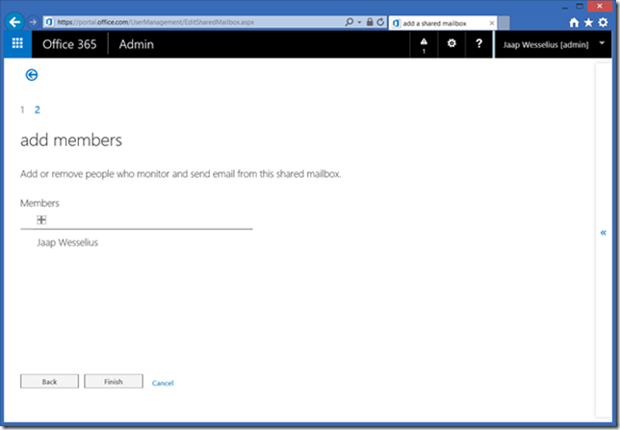Click the Back button
The image size is (620, 430).
click(x=49, y=382)
